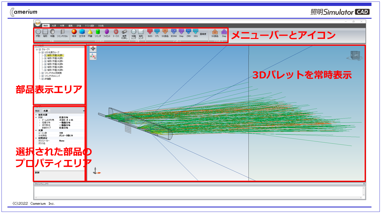This screenshot has height=214, width=381.
Task: Switch to the 評価 ribbon tab
Action: tap(79, 26)
